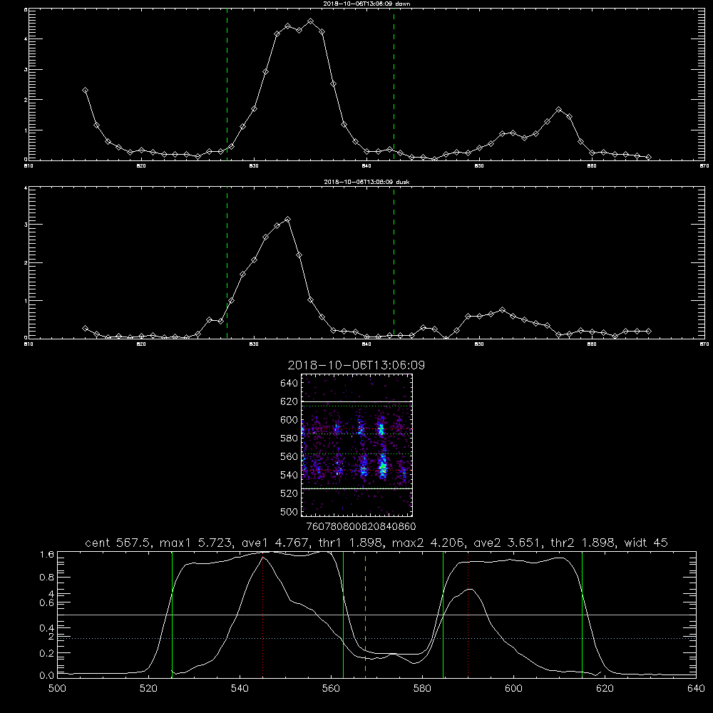Click '0.2' on the profile plot y-axis
Screen dimensions: 713x713
pos(47,653)
